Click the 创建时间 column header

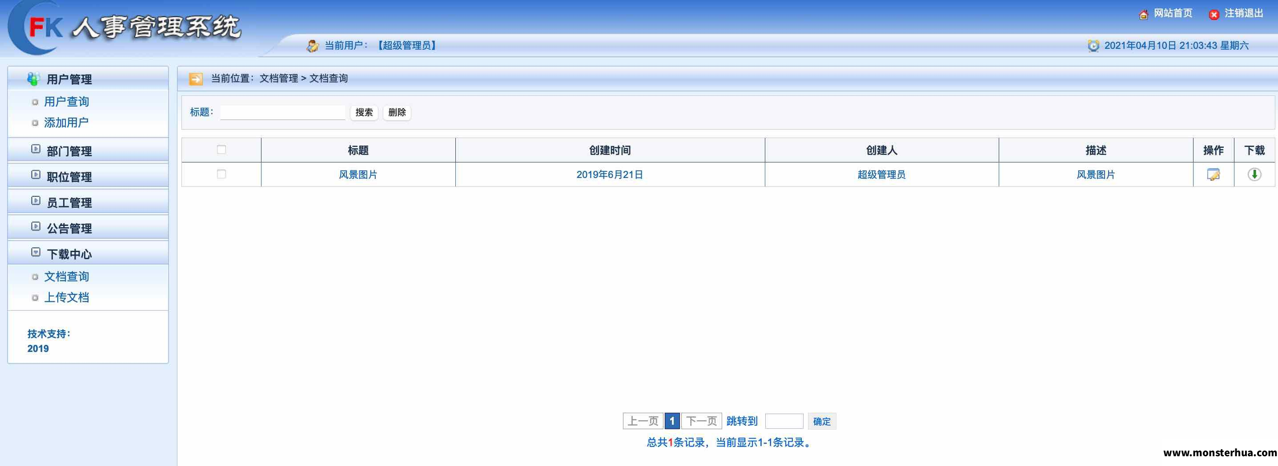610,150
